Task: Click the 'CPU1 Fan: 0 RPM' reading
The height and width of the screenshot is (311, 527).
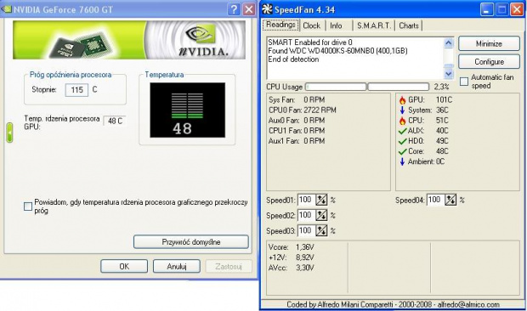Action: (x=297, y=131)
